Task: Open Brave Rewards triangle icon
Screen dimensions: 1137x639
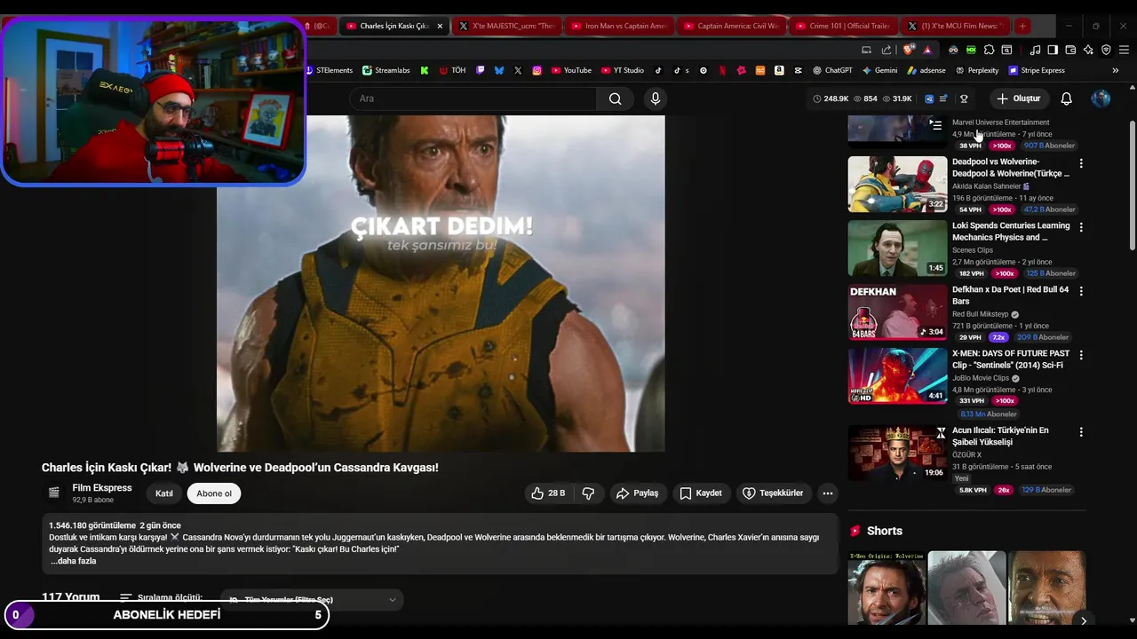Action: pyautogui.click(x=927, y=50)
